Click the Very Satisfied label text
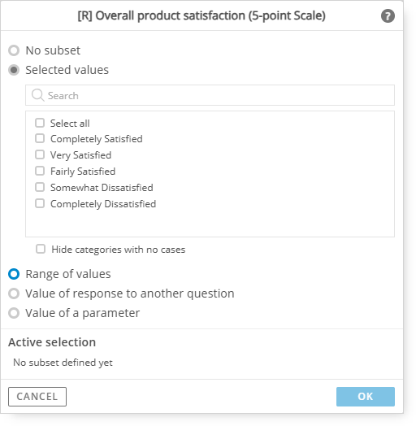Viewport: 416px width, 426px height. coord(81,155)
